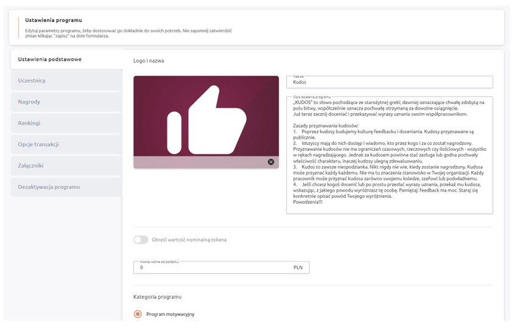Viewport: 512px width, 334px height.
Task: Click the 'PLN' currency suffix
Action: click(298, 268)
